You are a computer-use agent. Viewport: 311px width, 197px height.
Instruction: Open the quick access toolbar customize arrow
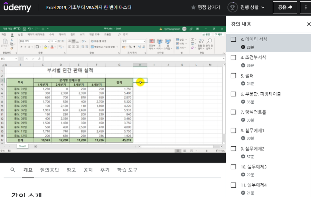tap(48, 29)
